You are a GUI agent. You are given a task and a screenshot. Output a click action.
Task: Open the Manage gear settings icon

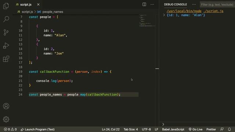click(6, 119)
